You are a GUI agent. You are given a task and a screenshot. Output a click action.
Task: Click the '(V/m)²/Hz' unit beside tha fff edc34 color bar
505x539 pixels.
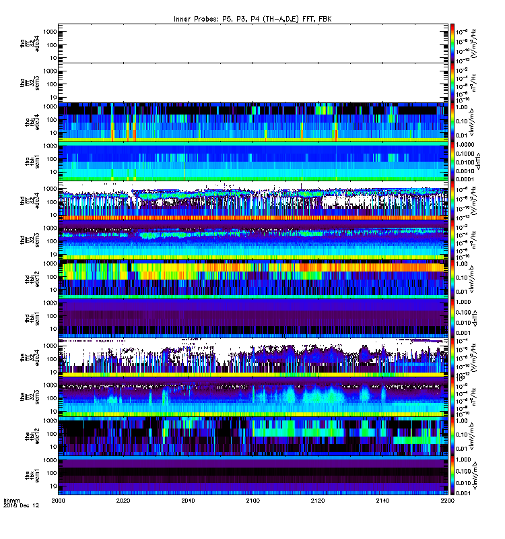(x=474, y=43)
